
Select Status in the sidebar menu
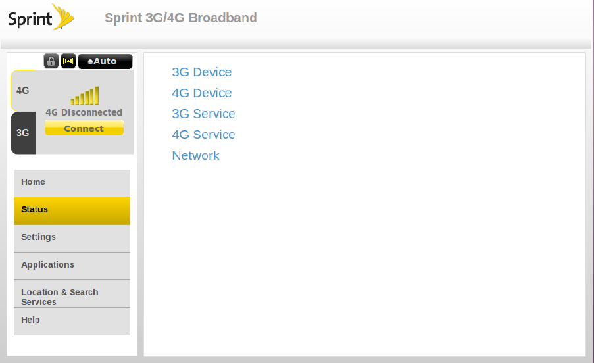point(72,210)
